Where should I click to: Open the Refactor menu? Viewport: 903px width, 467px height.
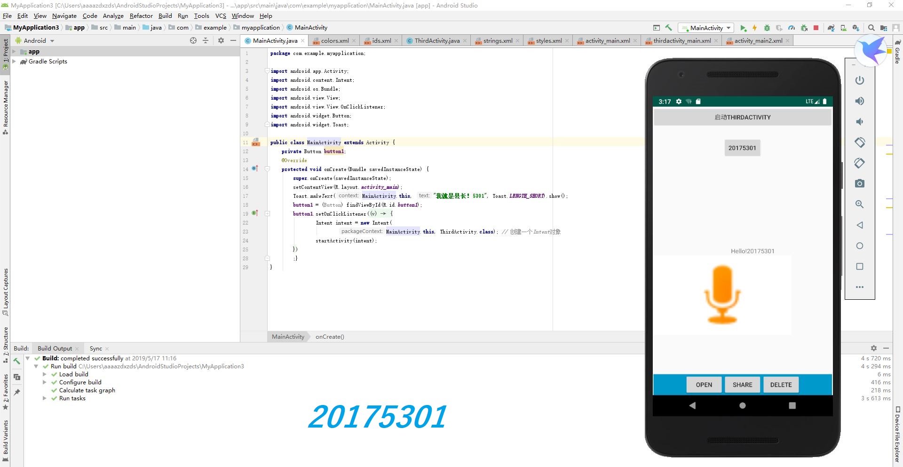141,16
